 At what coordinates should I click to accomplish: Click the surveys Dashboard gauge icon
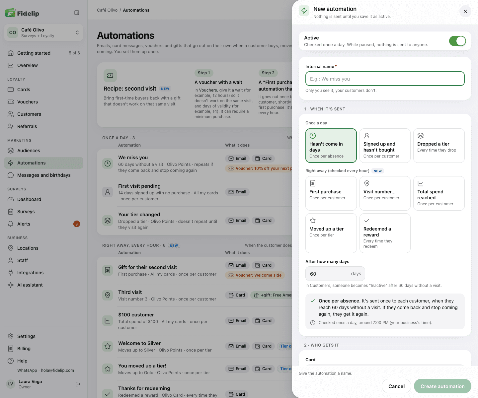point(11,199)
